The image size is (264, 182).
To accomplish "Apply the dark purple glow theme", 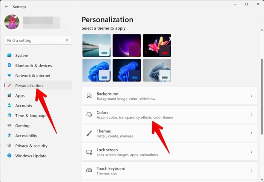I will (127, 45).
